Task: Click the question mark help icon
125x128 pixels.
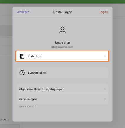Action: point(22,73)
